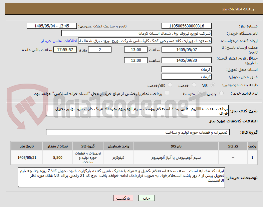
Task: Select the خدمت radio button
Action: pos(194,85)
